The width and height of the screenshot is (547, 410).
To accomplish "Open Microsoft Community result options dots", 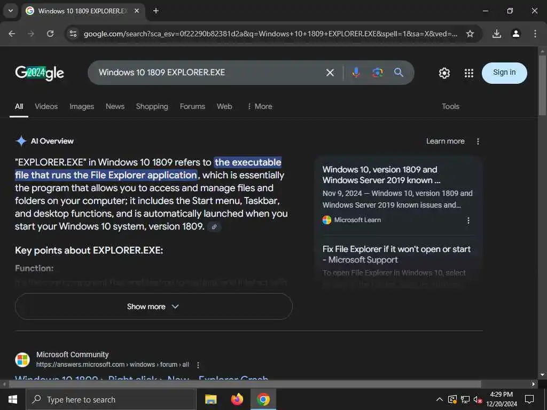I will pyautogui.click(x=198, y=365).
